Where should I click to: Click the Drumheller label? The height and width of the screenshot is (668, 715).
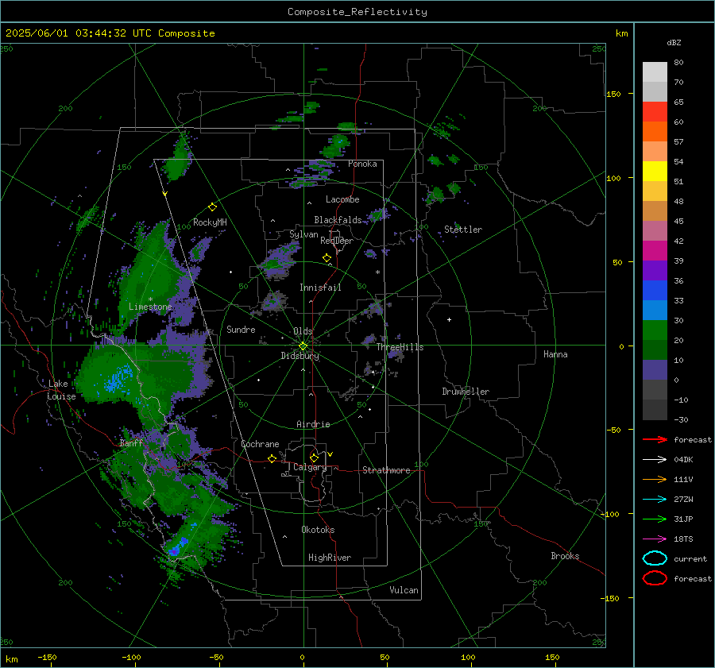click(x=466, y=392)
